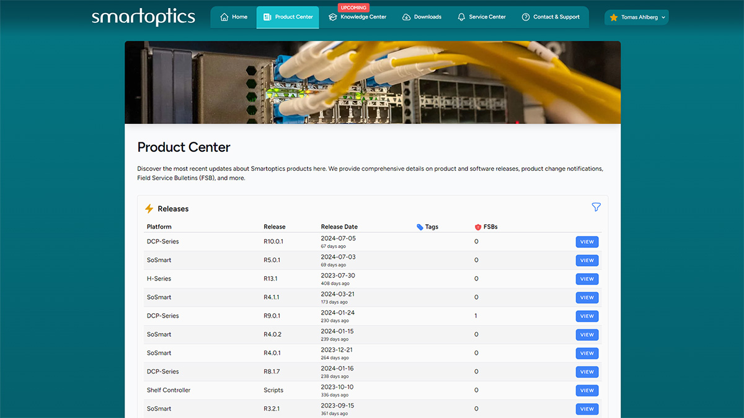Open the Releases filter funnel icon
The width and height of the screenshot is (744, 418).
click(596, 207)
